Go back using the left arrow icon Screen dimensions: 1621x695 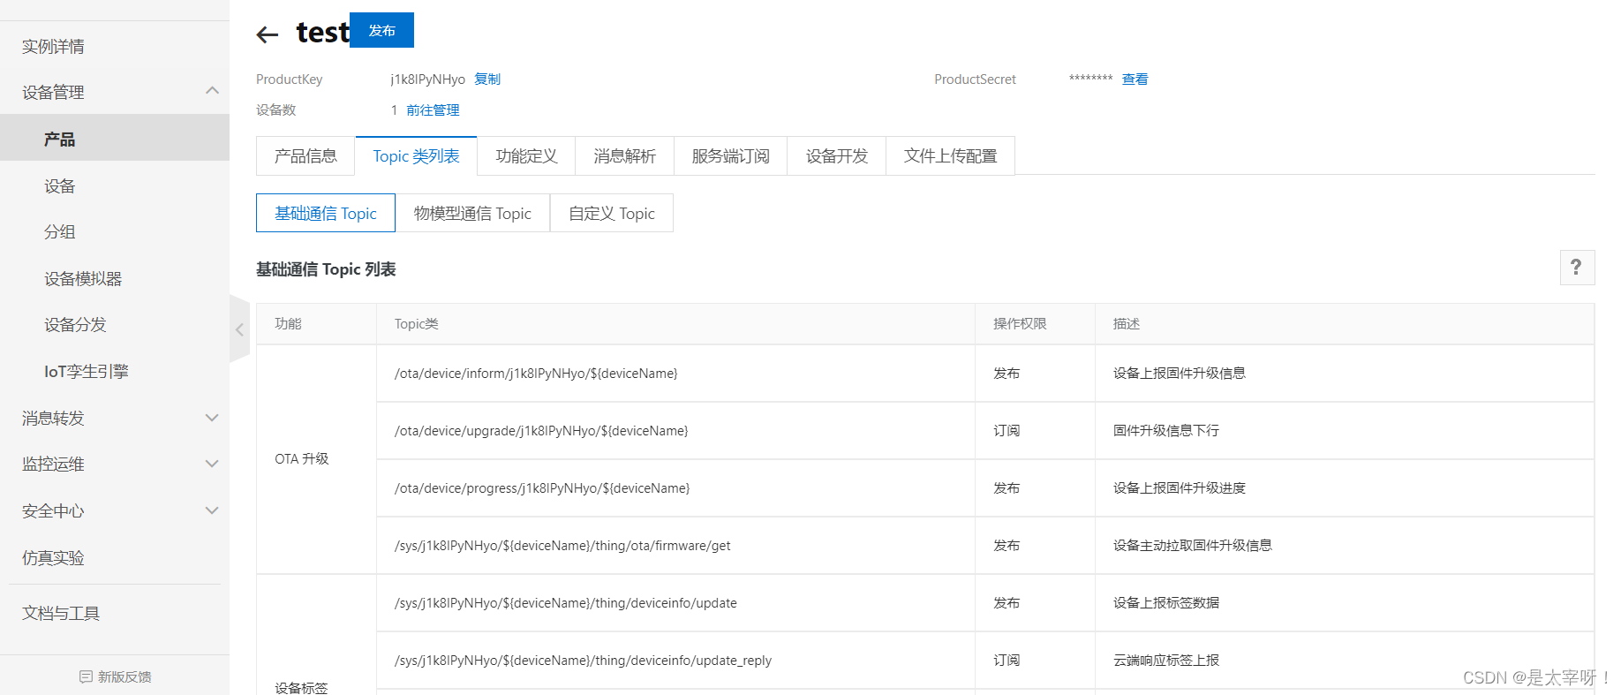(x=267, y=34)
